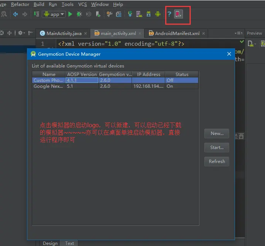Open the Help menu
The width and height of the screenshot is (265, 246).
point(118,4)
